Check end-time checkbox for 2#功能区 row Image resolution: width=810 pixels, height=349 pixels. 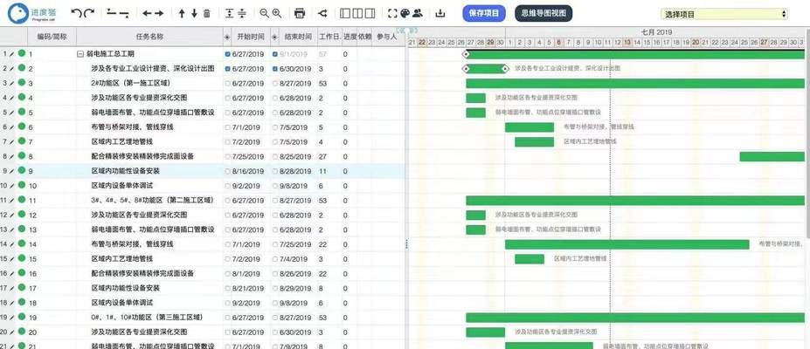coord(275,83)
